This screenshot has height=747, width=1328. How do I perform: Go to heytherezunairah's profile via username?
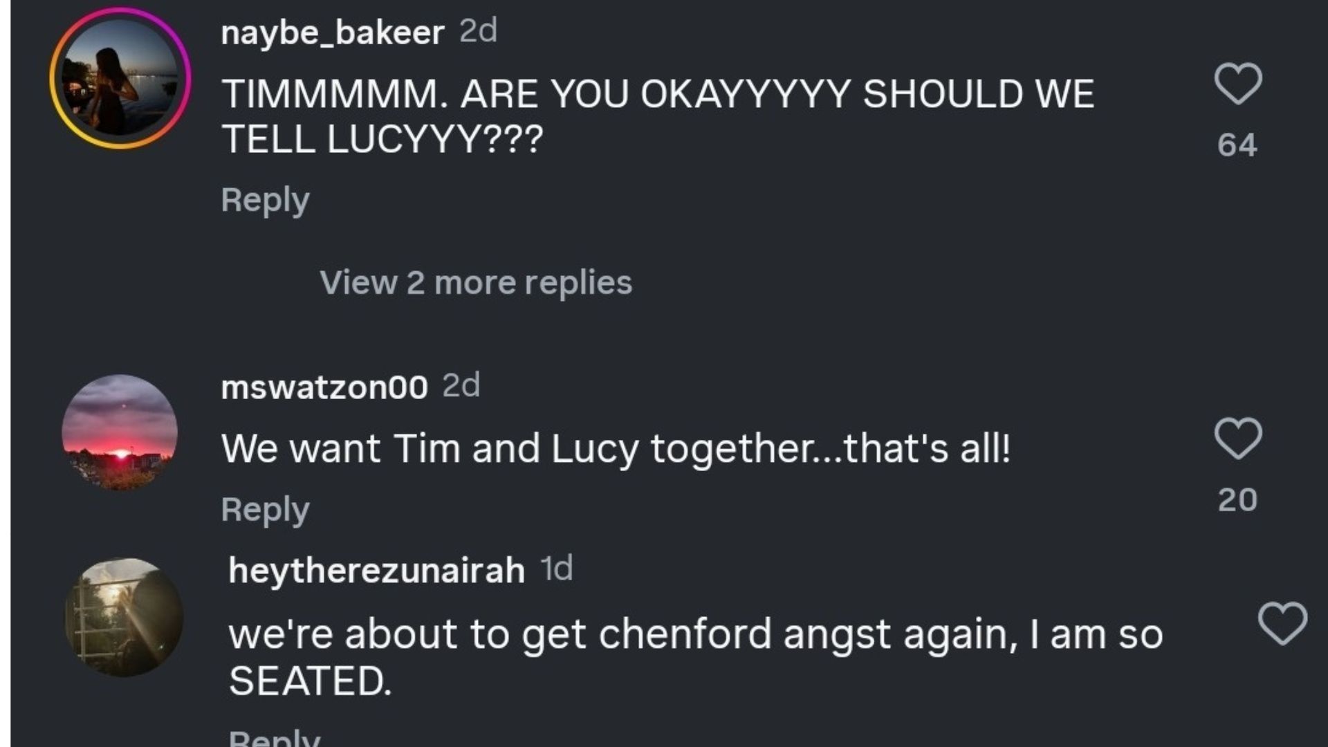point(376,571)
